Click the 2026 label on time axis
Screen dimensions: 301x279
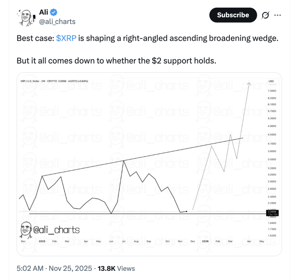pos(205,241)
